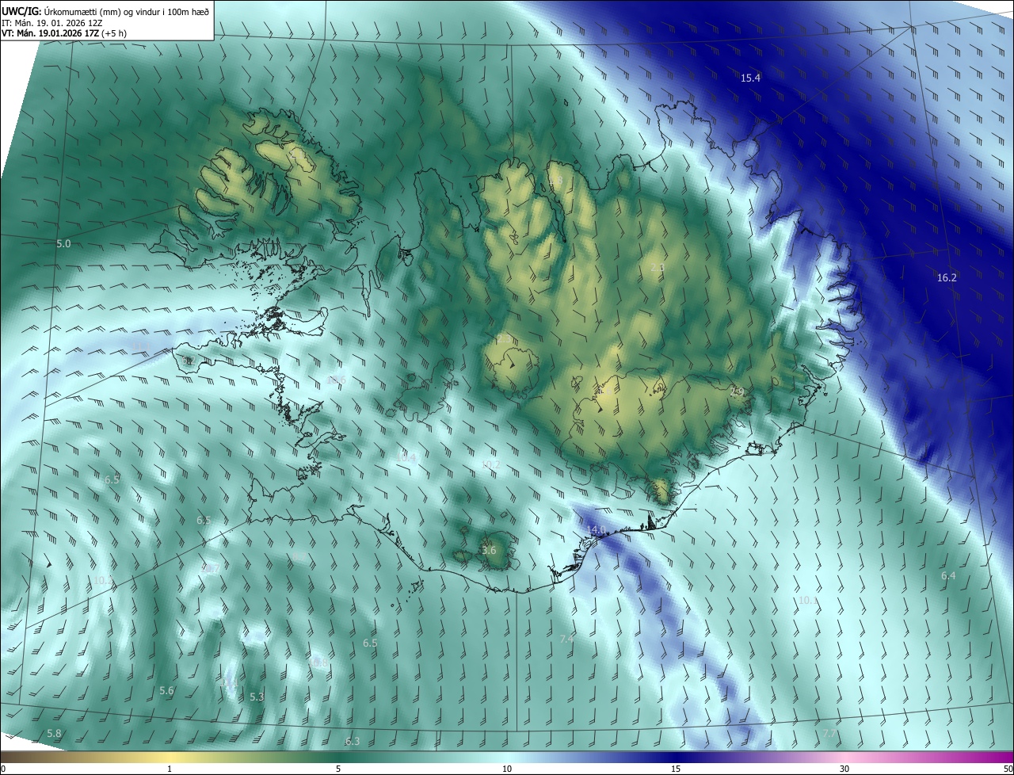Click the 5.3 value label

257,697
